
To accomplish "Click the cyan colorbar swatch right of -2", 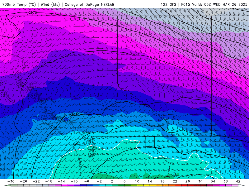I will [102, 185].
